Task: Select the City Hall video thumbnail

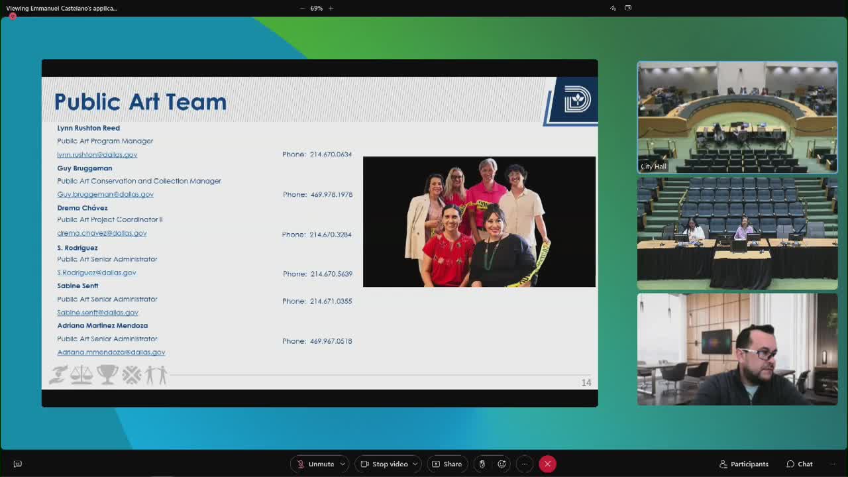Action: coord(737,118)
